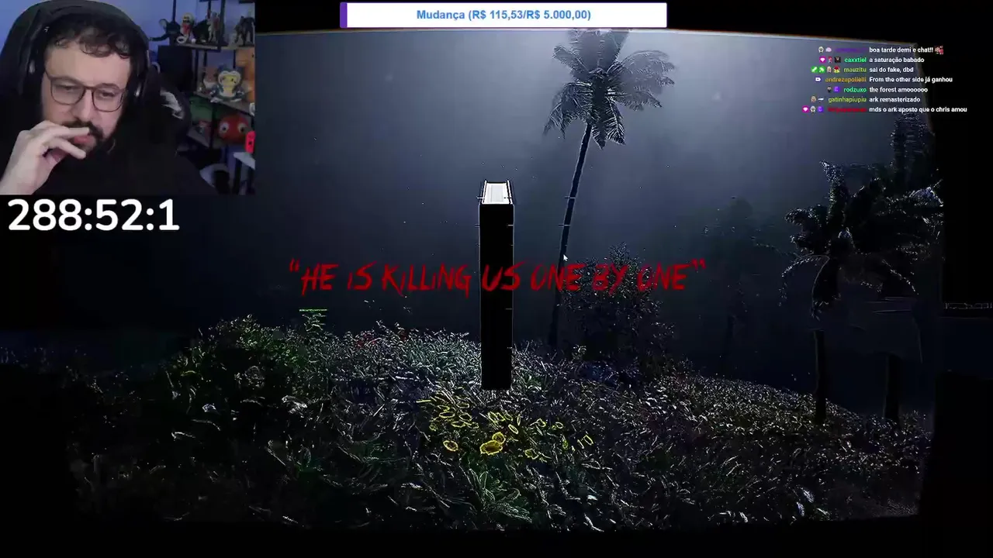Click the first green badge beside mouzitu
This screenshot has width=993, height=558.
(815, 70)
